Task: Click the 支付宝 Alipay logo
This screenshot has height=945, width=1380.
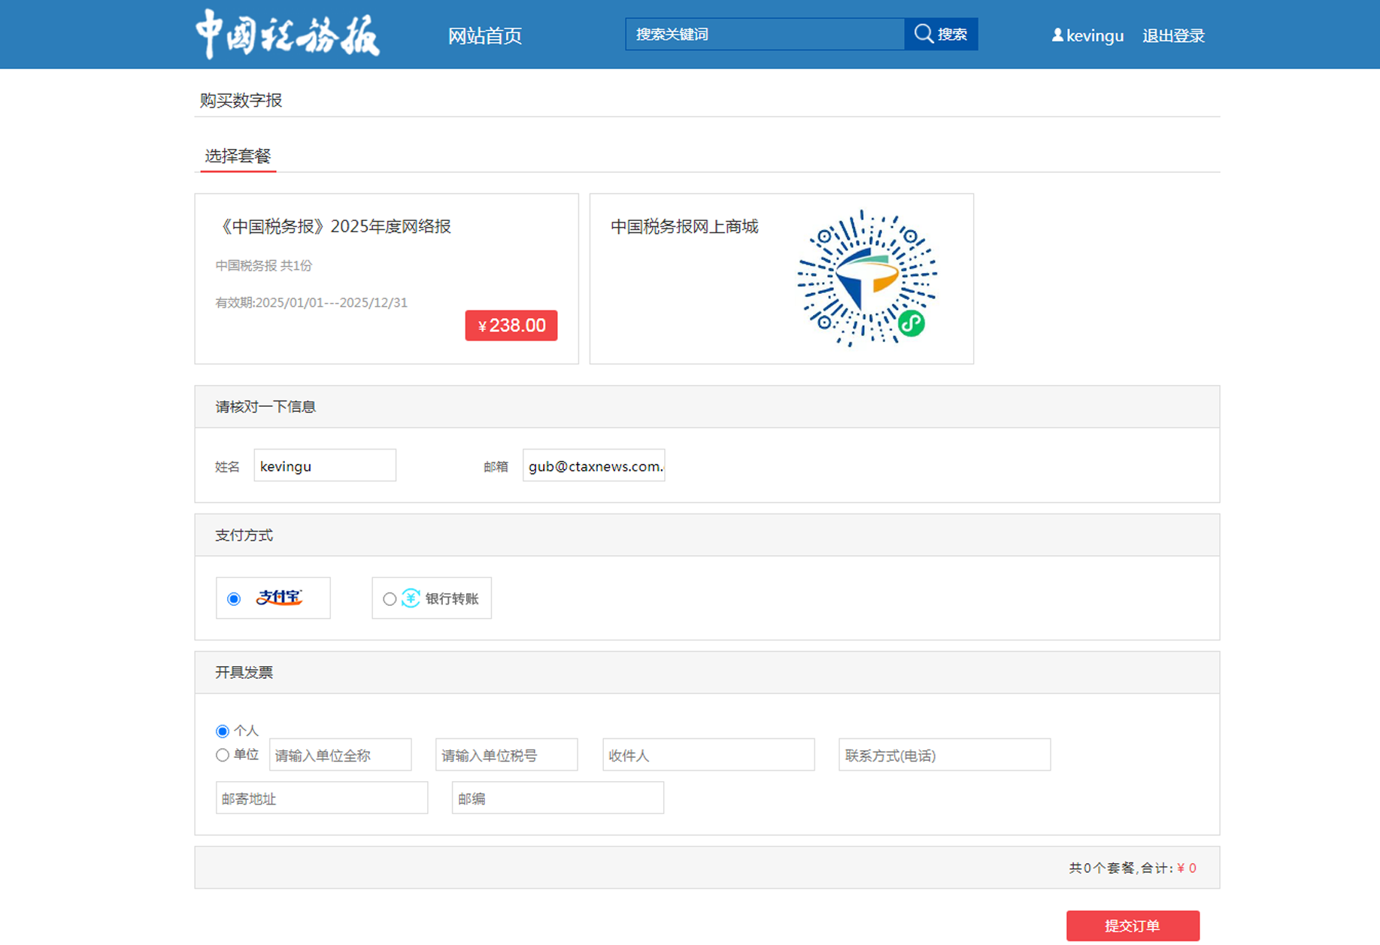Action: click(x=279, y=598)
